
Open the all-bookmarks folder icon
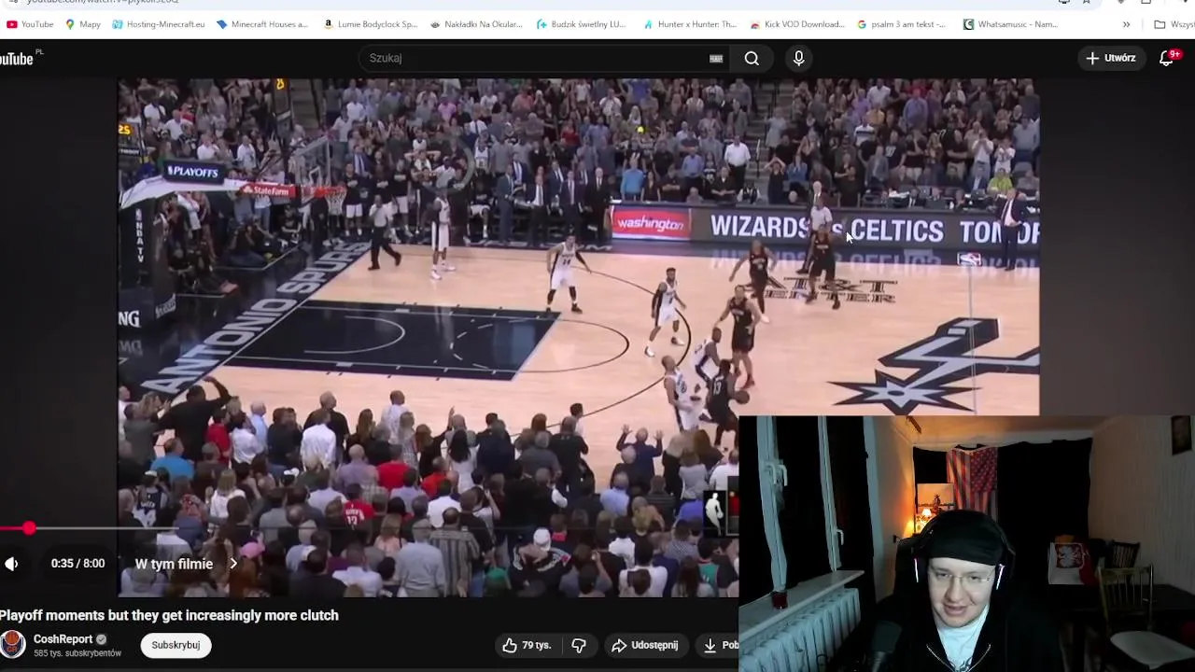1160,24
